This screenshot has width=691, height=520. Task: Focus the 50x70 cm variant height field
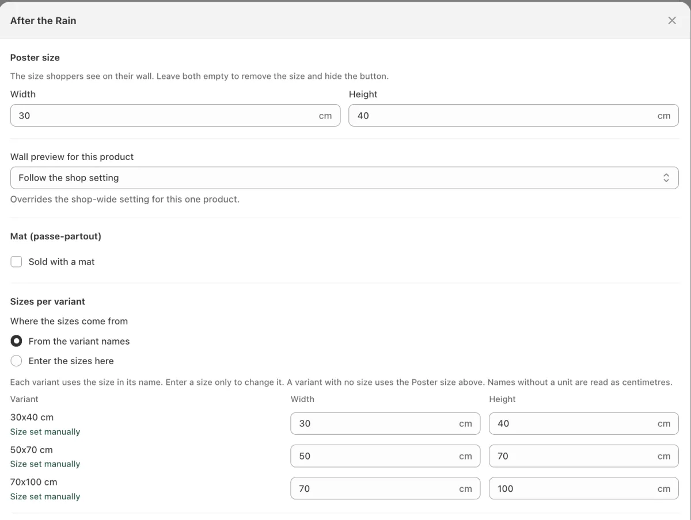click(x=584, y=456)
